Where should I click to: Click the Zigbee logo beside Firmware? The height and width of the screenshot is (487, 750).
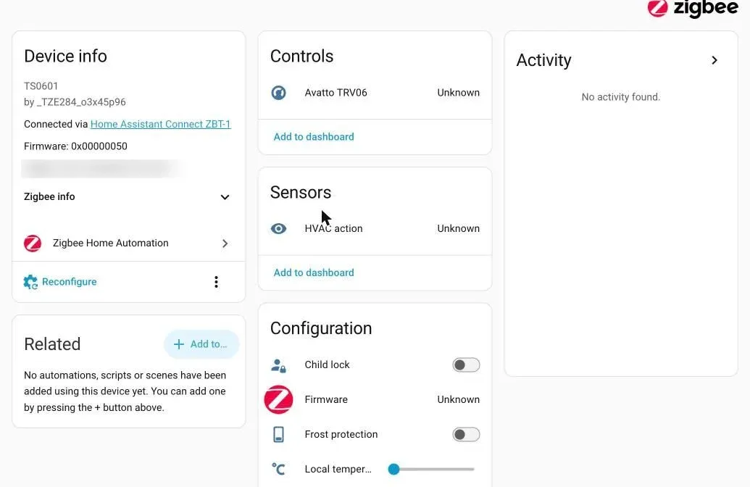point(278,399)
